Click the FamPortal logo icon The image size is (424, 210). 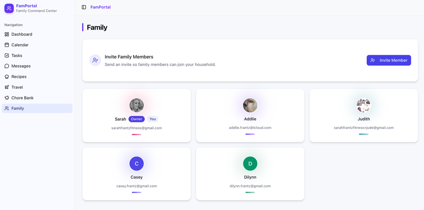[x=9, y=8]
